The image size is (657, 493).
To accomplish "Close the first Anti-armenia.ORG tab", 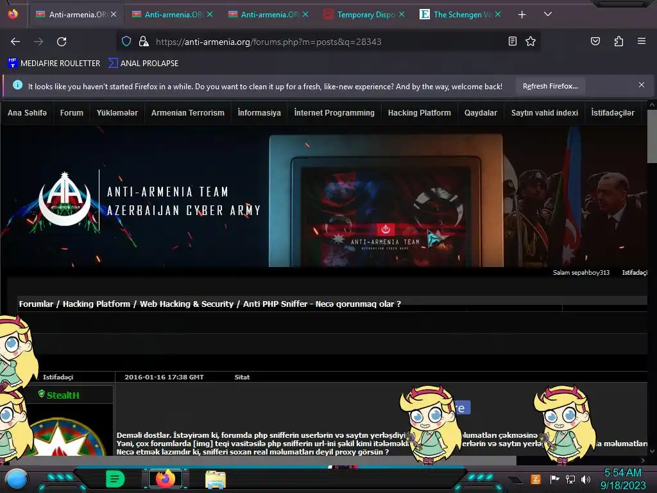I will [114, 14].
